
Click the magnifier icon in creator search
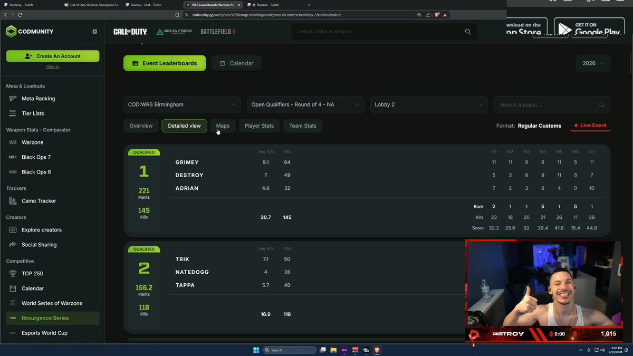[x=468, y=32]
